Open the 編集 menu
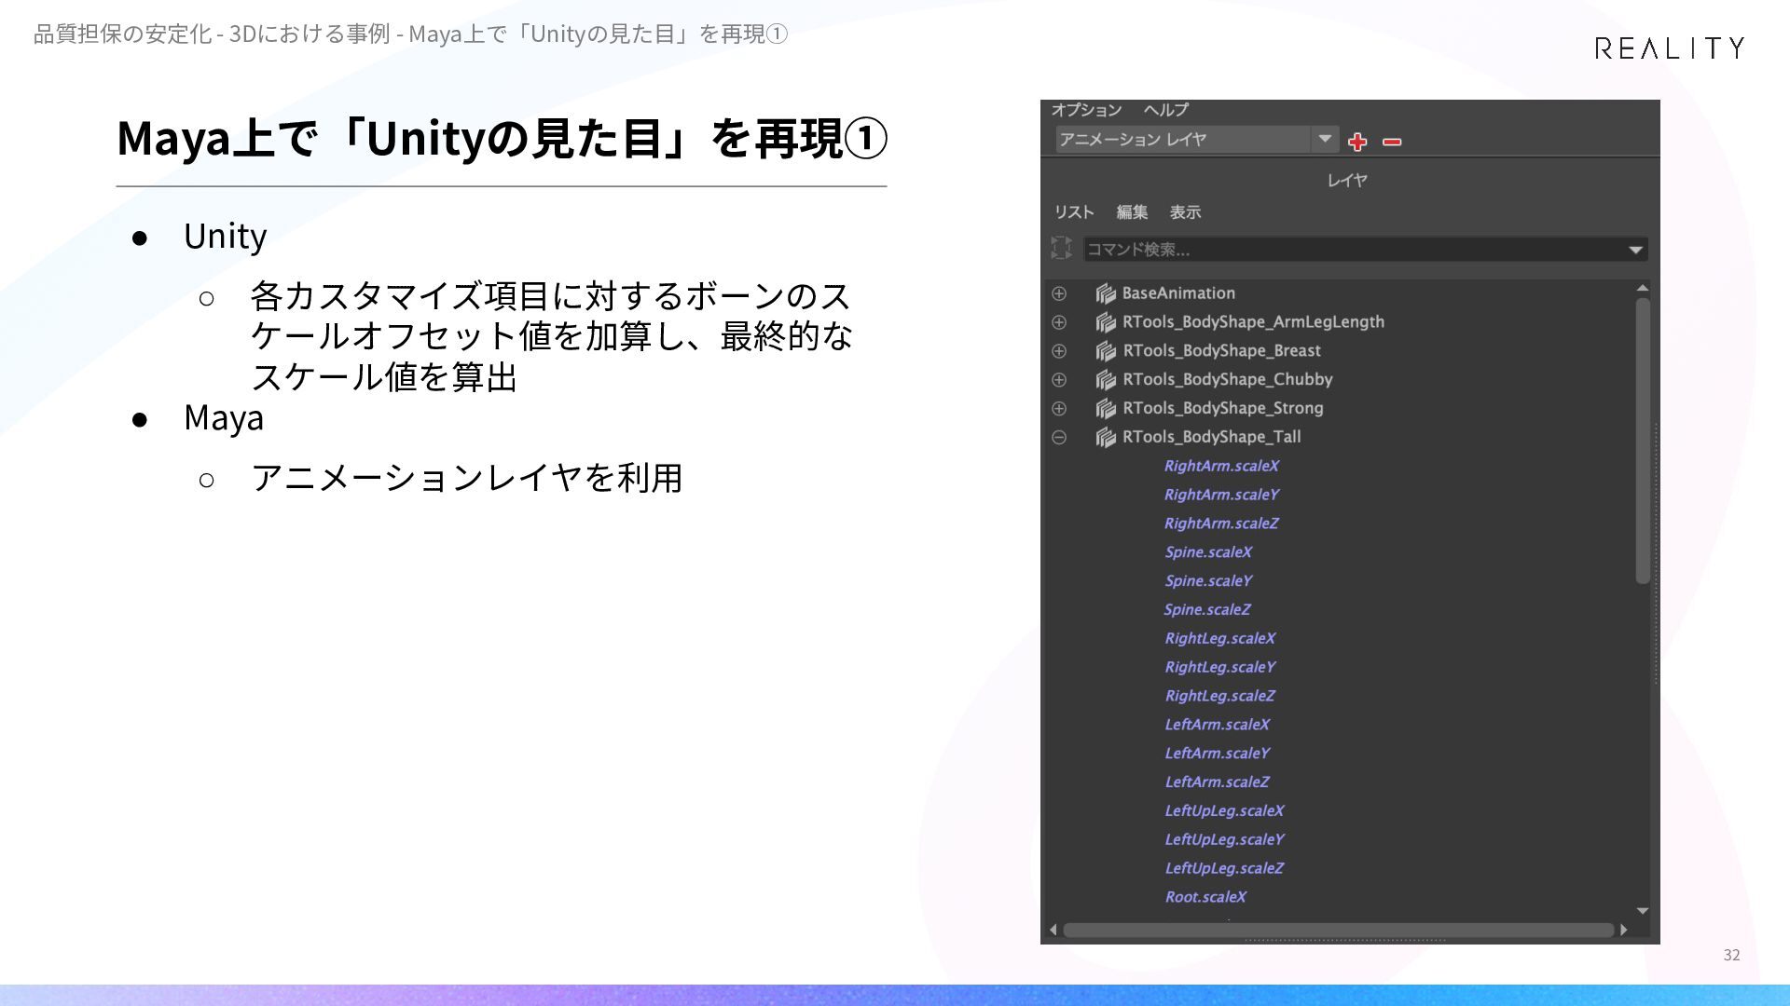 point(1132,212)
